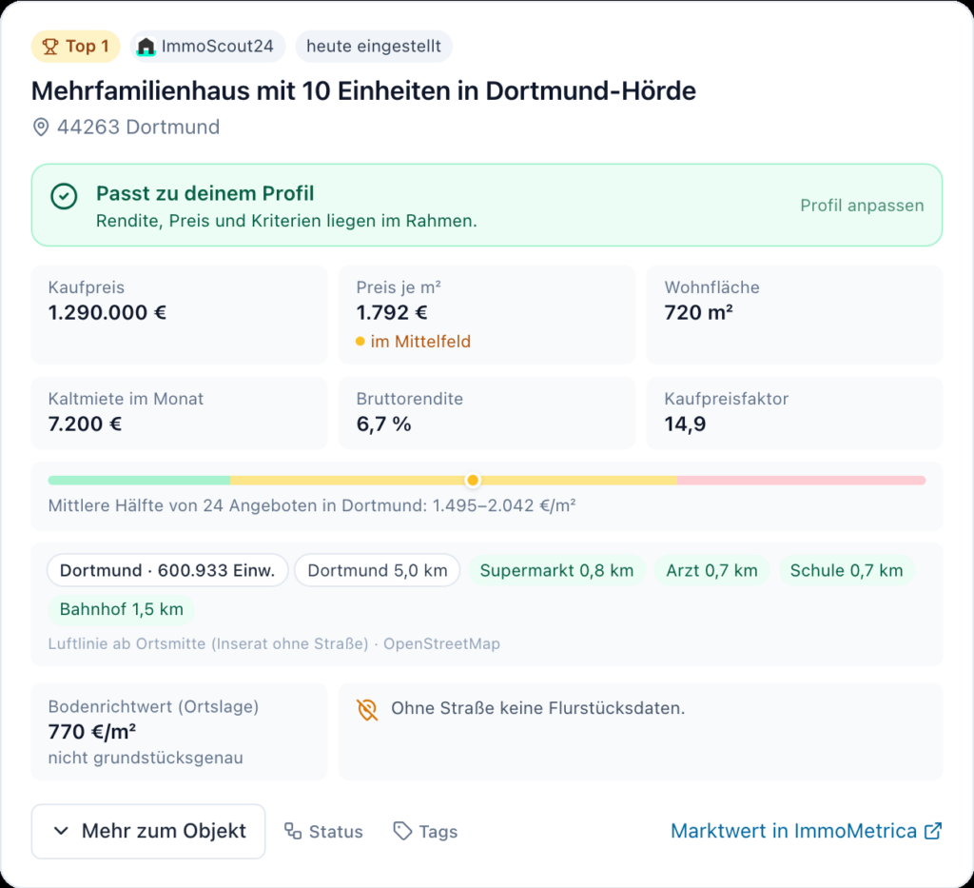Open the Status option
This screenshot has width=974, height=888.
click(x=323, y=832)
